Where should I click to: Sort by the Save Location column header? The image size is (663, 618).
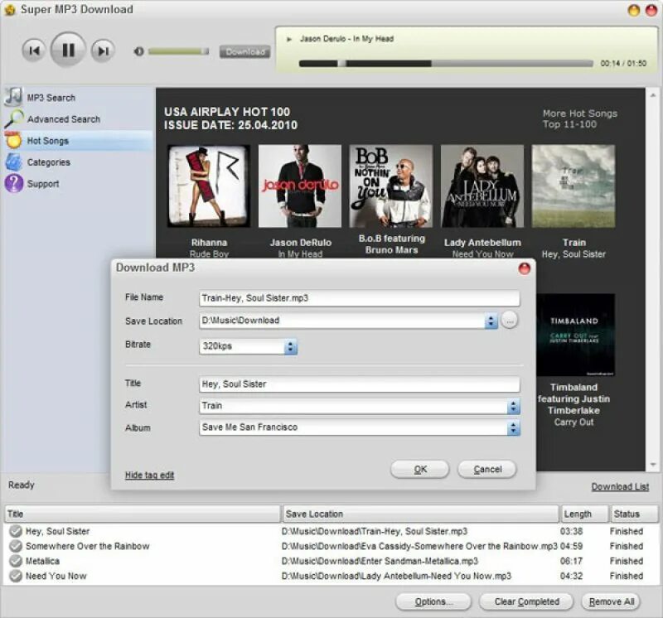point(421,514)
